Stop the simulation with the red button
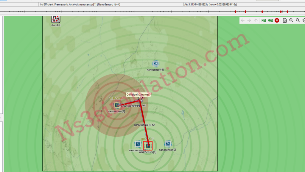 [277, 20]
